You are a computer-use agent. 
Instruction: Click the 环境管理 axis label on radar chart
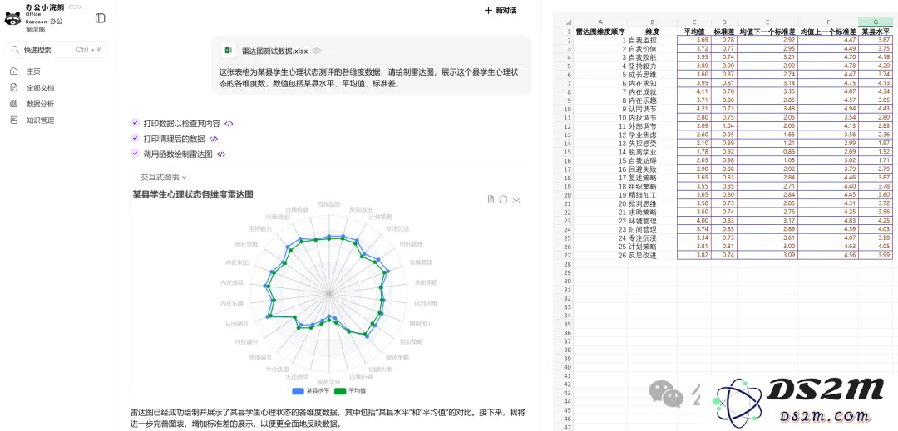pyautogui.click(x=421, y=263)
